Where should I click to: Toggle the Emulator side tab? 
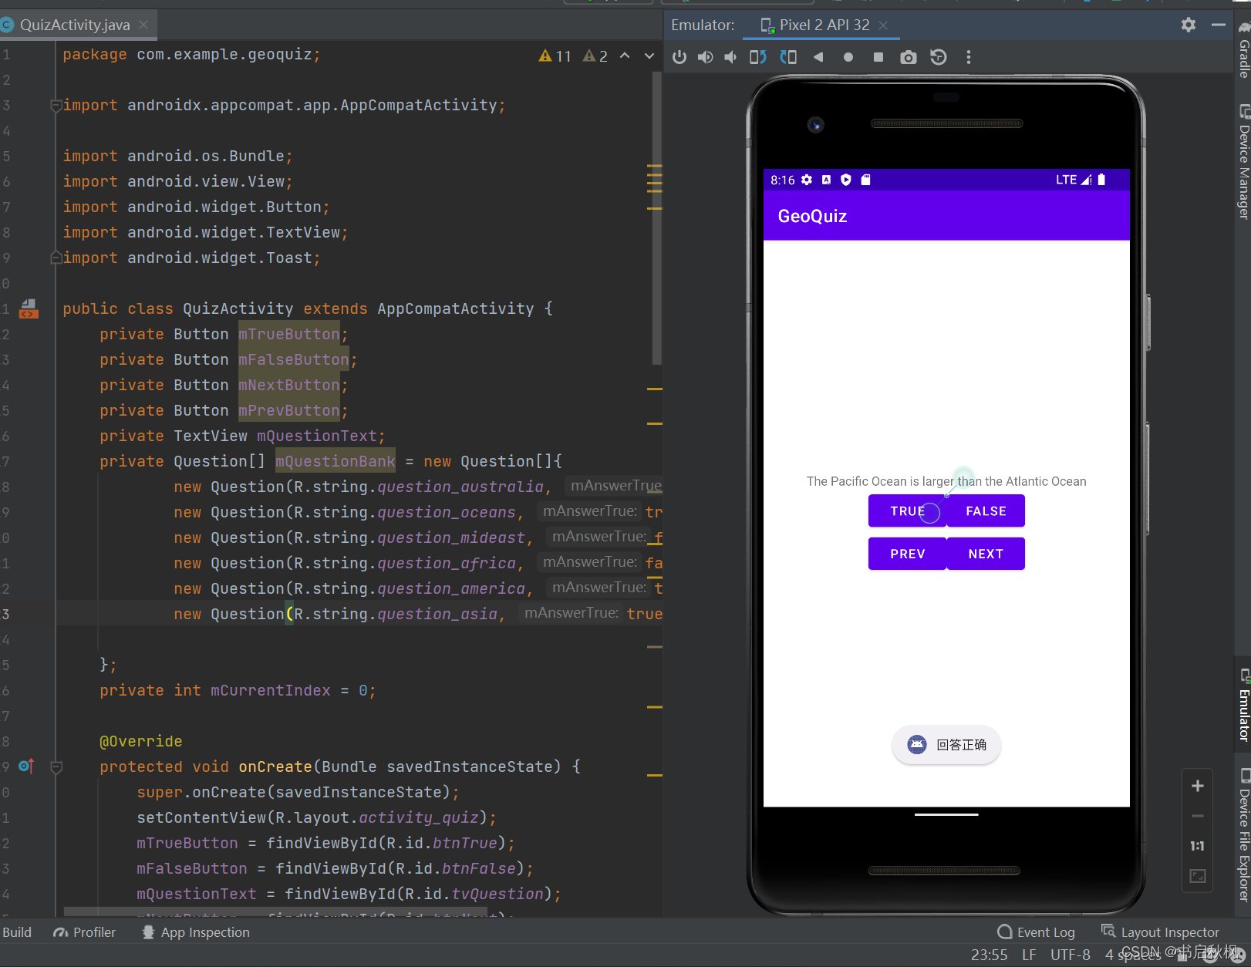click(x=1243, y=706)
